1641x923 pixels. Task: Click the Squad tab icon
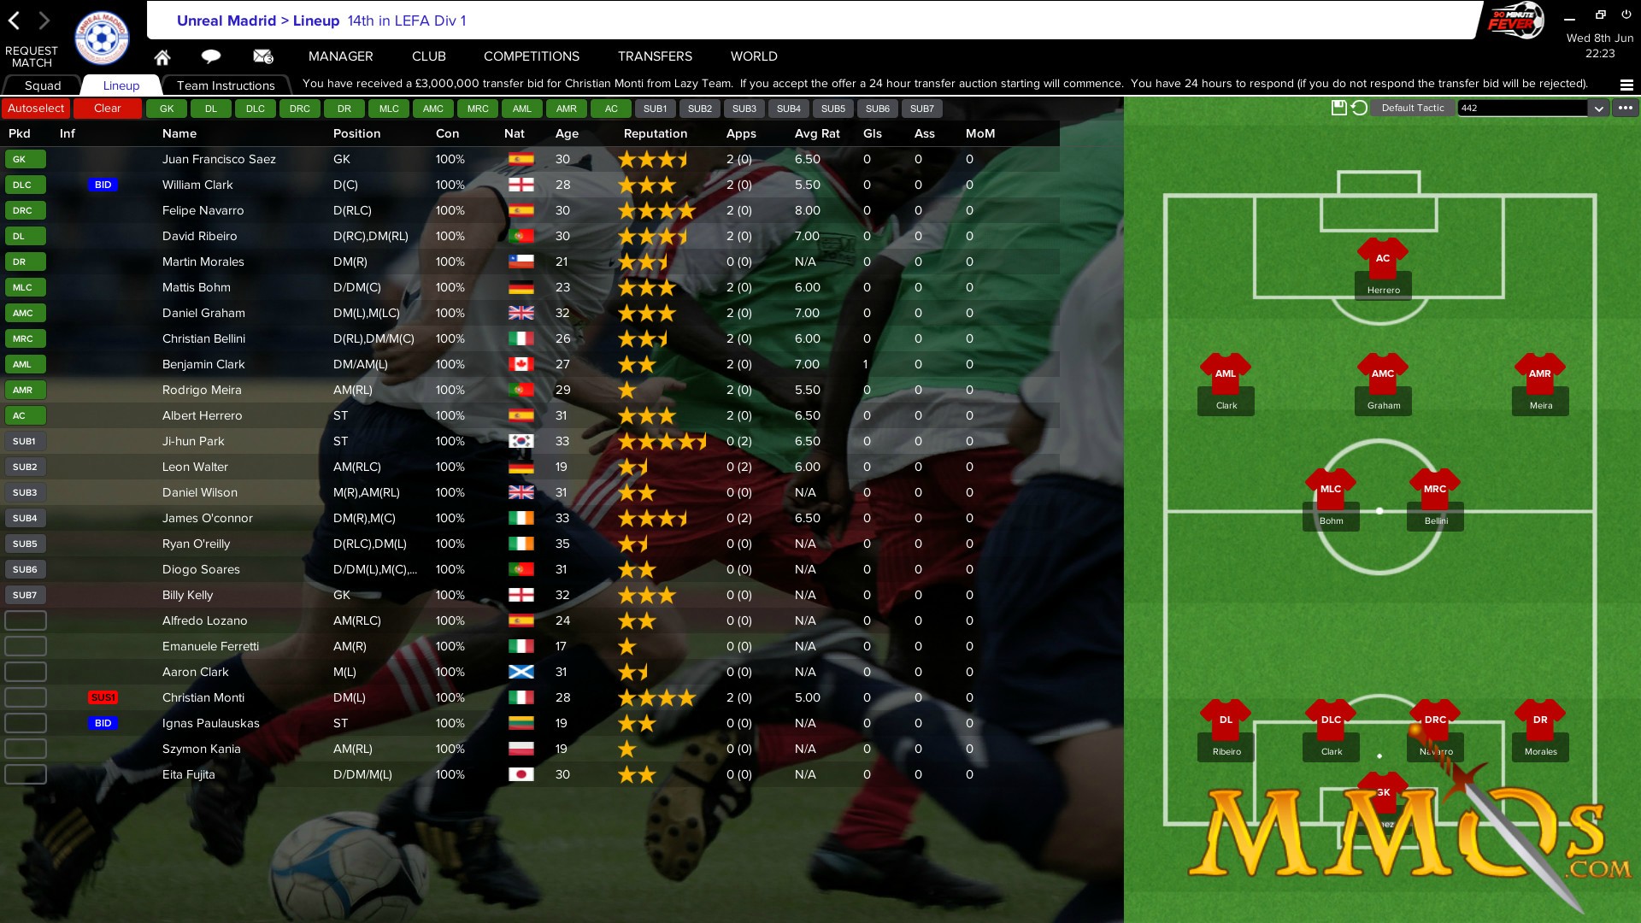(42, 85)
